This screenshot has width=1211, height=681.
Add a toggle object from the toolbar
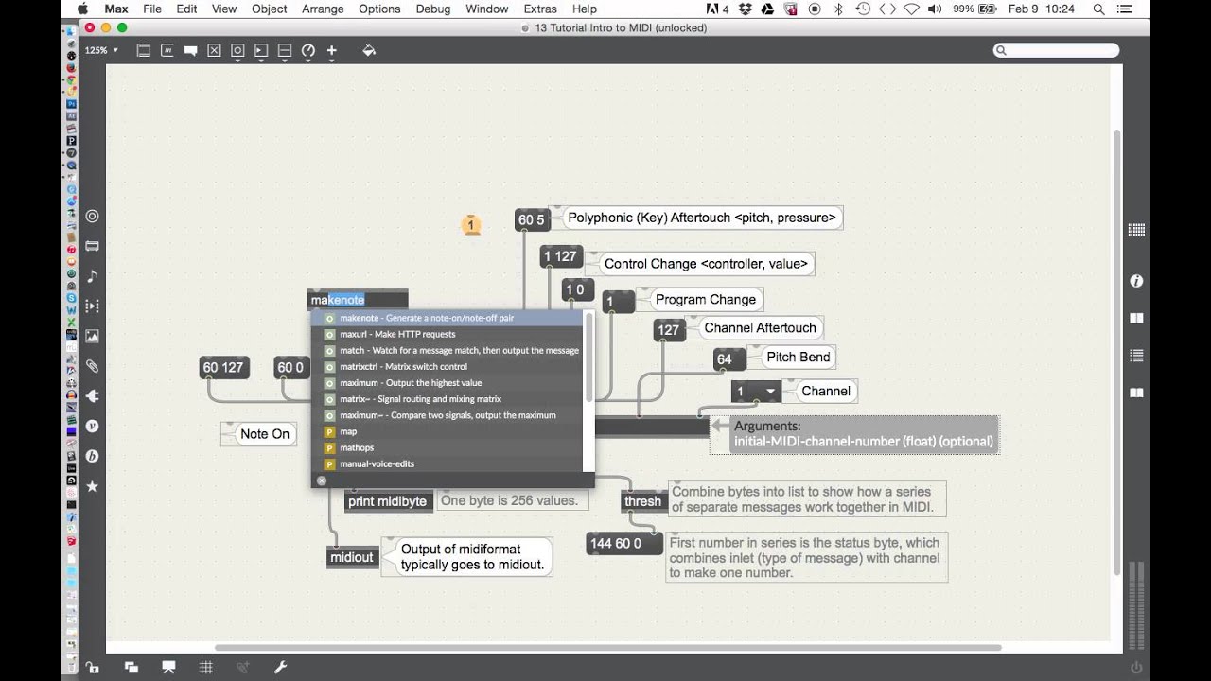215,50
